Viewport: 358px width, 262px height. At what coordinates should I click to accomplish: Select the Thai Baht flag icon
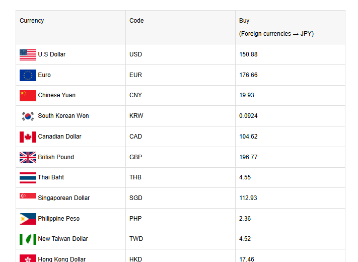tap(28, 177)
